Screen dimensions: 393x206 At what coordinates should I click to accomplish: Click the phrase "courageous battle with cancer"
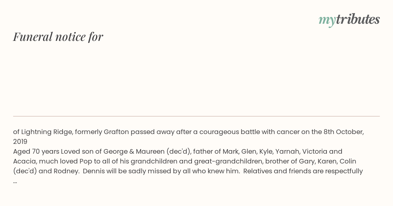point(253,132)
